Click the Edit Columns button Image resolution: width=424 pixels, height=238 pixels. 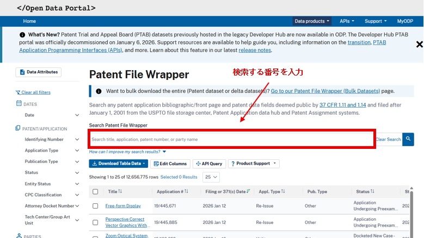coord(170,164)
